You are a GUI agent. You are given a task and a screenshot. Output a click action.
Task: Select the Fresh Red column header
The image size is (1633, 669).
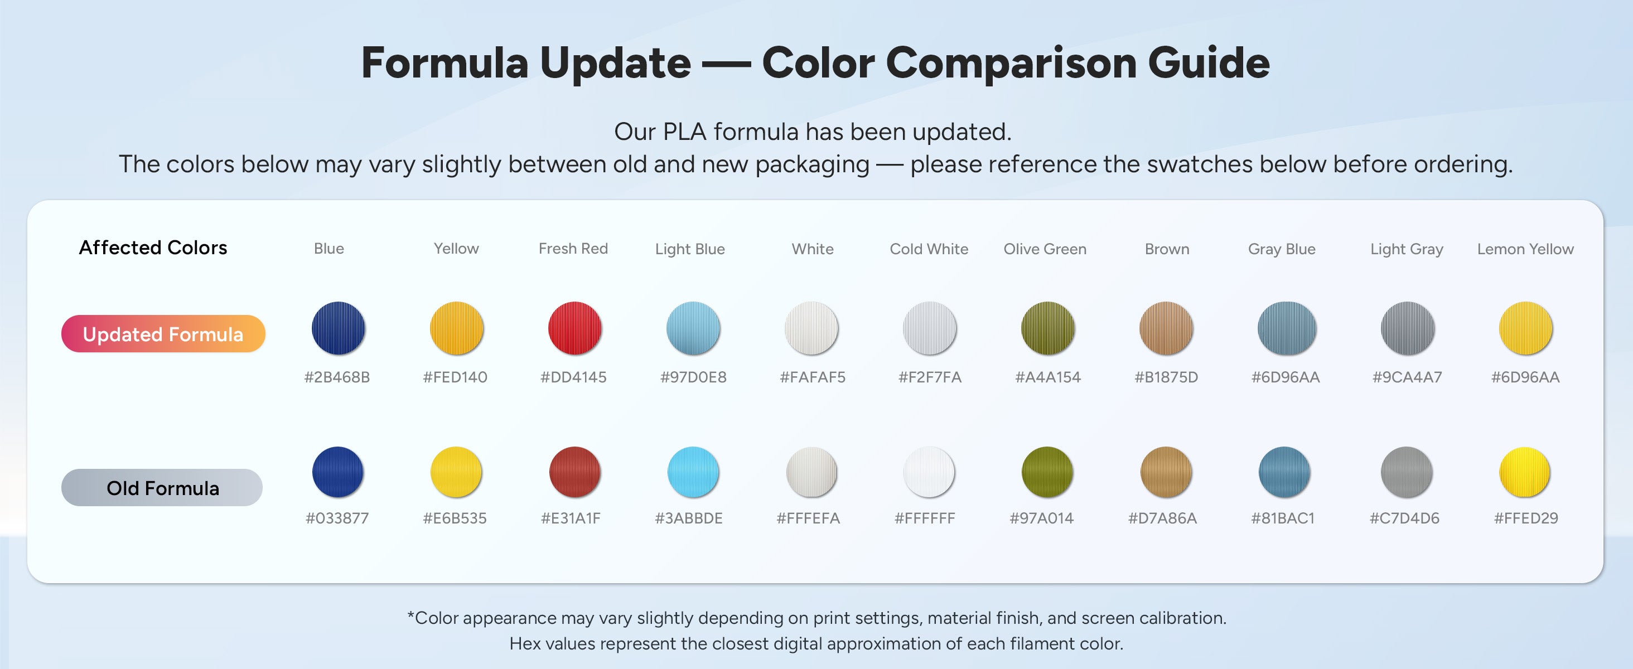point(573,248)
